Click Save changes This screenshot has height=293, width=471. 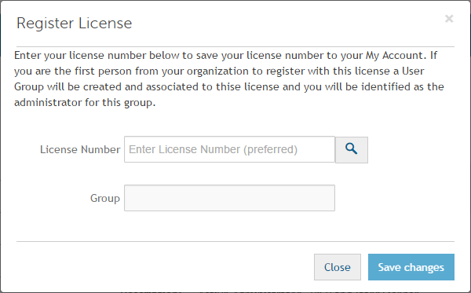click(411, 267)
